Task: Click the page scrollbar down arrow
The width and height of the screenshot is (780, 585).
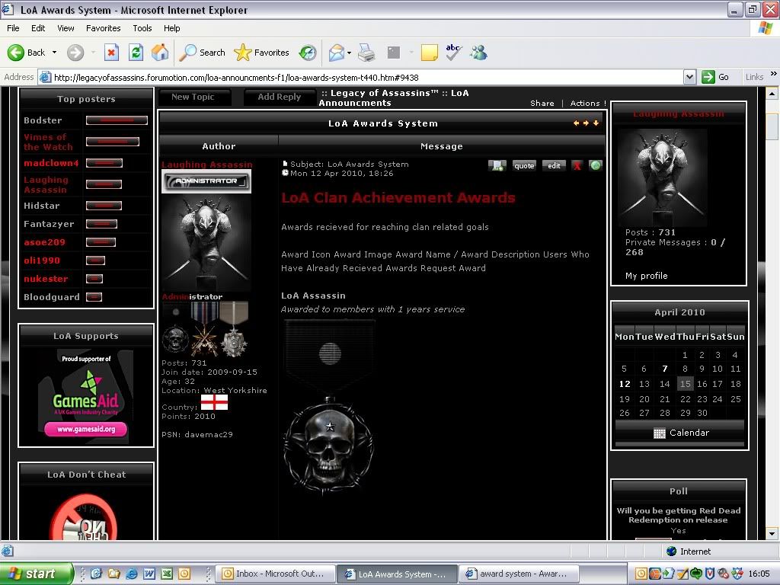Action: pyautogui.click(x=772, y=534)
